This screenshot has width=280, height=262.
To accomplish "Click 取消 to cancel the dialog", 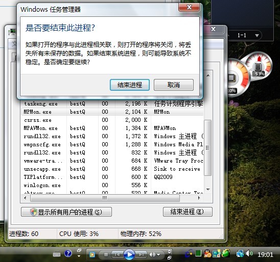I will coord(174,85).
